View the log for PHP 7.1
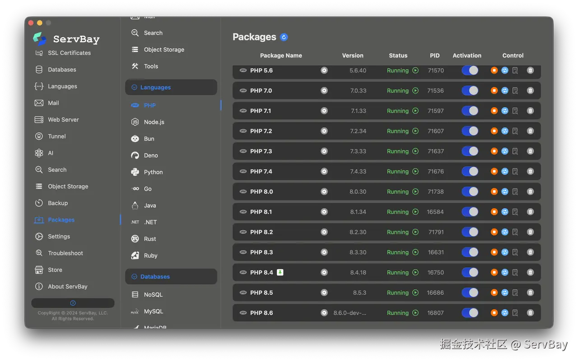 tap(515, 111)
